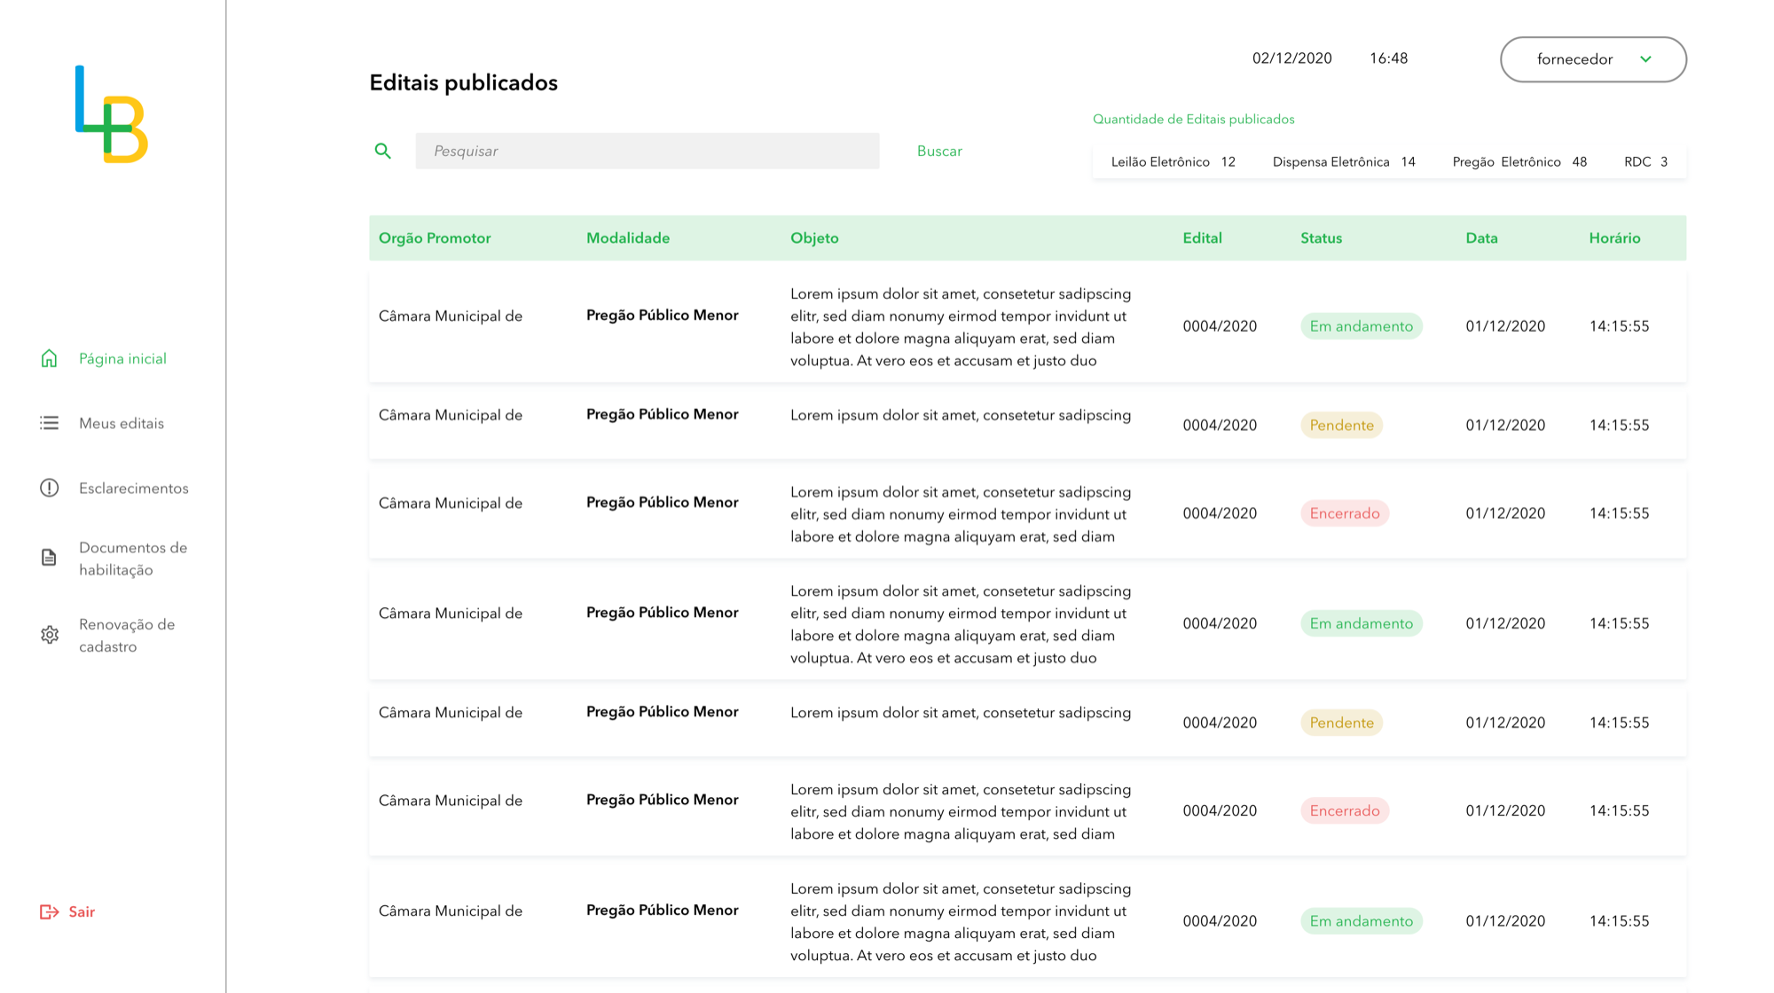Click the Status column header
The width and height of the screenshot is (1774, 993).
[x=1321, y=238]
